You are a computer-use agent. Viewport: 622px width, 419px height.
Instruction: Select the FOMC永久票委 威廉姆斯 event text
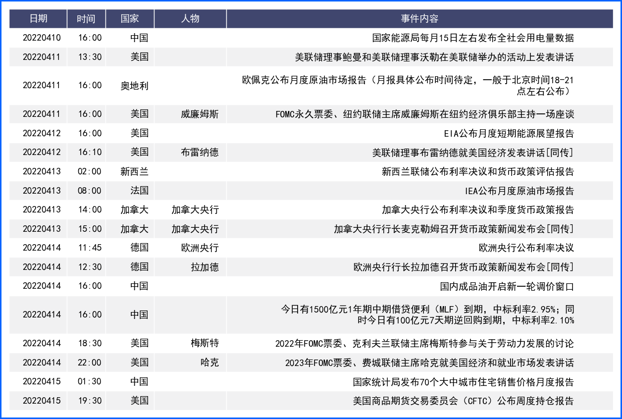[x=425, y=114]
